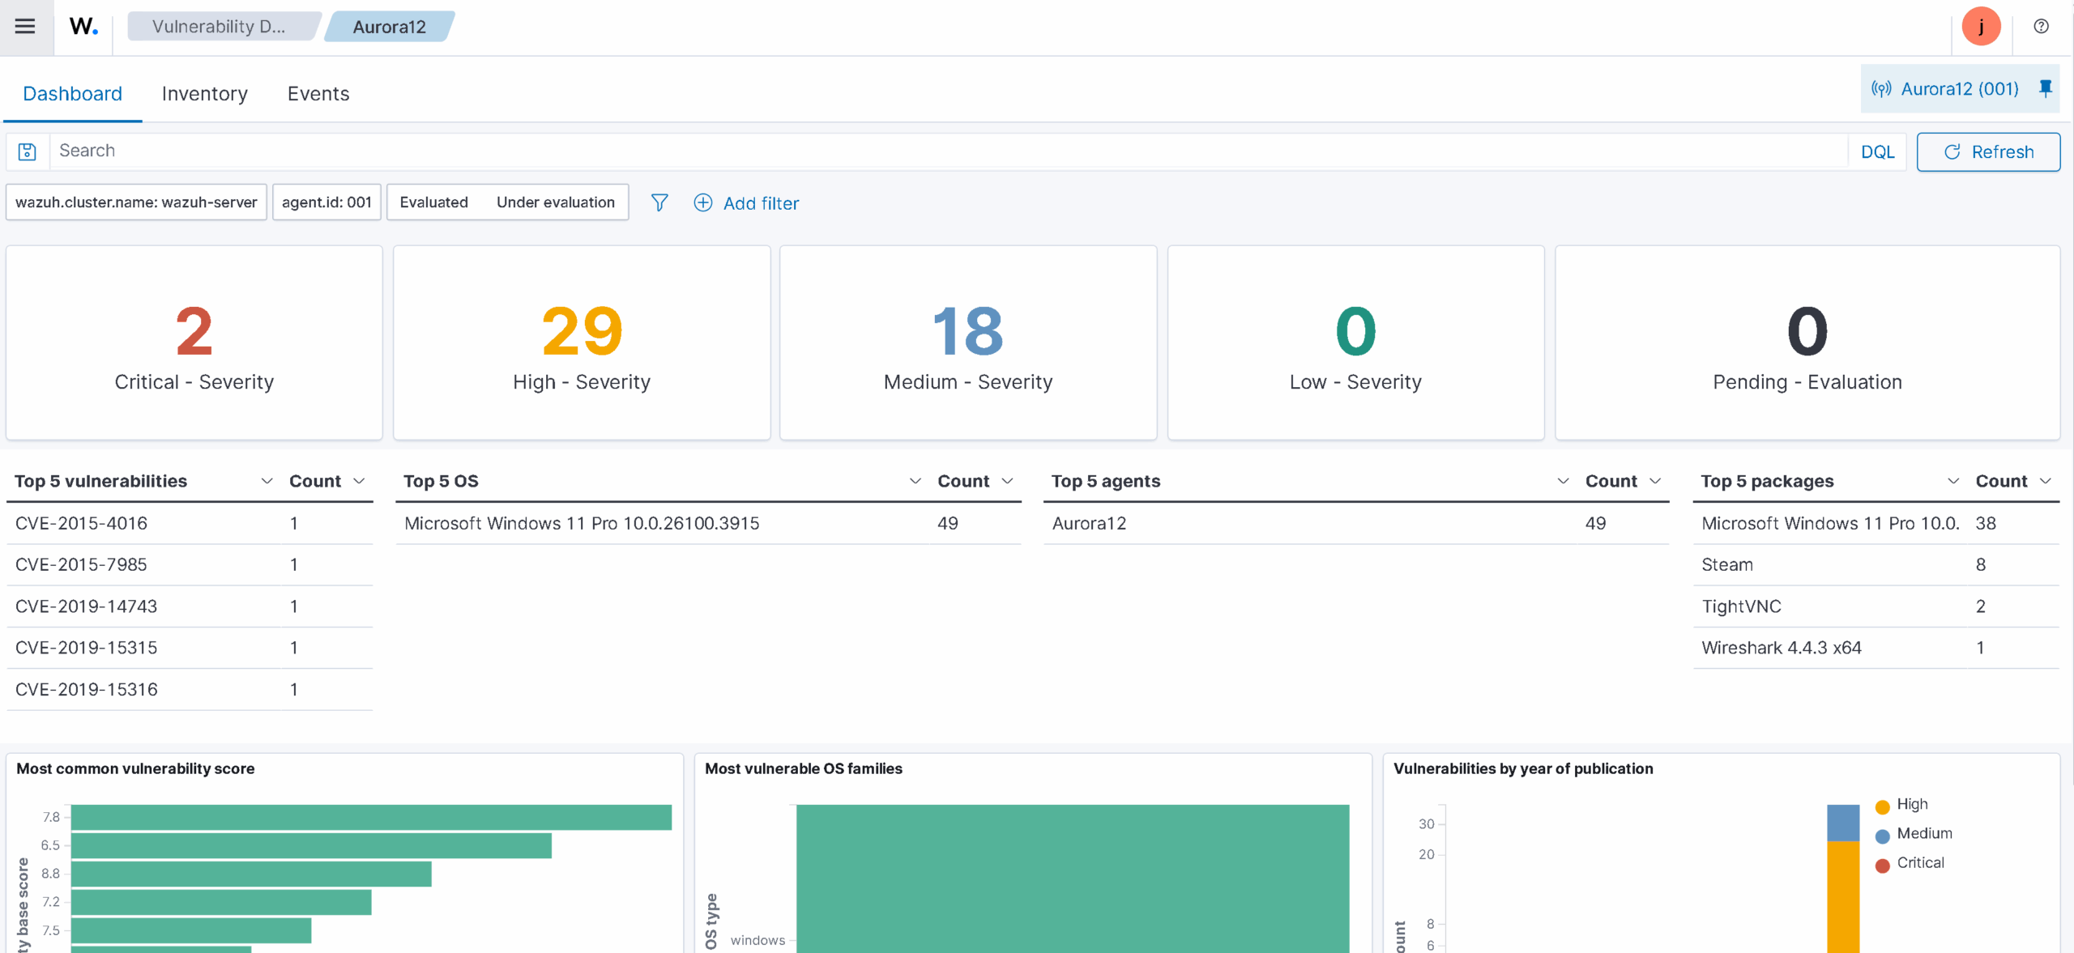Toggle the Evaluated filter option
2074x953 pixels.
(x=433, y=202)
